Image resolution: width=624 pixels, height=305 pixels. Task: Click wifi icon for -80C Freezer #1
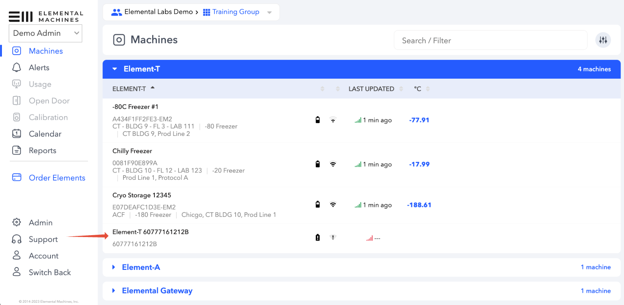coord(333,120)
